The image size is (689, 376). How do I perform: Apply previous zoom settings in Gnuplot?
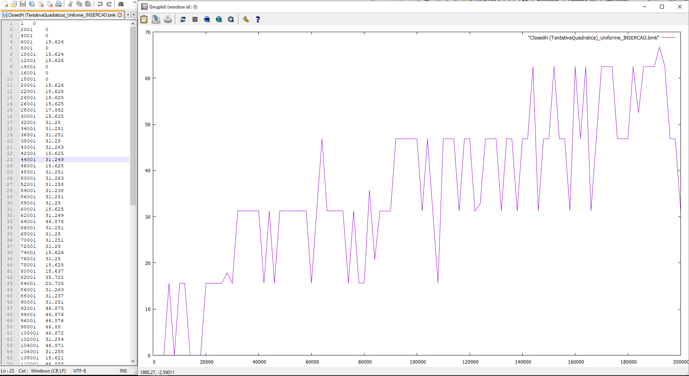pyautogui.click(x=207, y=19)
